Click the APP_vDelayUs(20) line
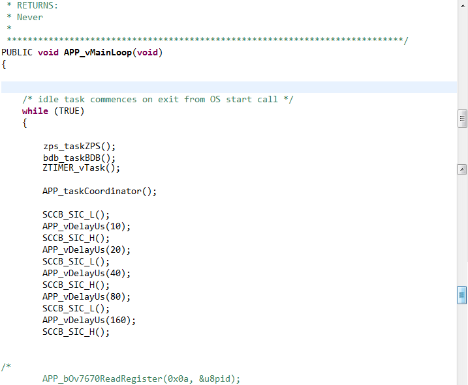468x385 pixels. tap(86, 250)
